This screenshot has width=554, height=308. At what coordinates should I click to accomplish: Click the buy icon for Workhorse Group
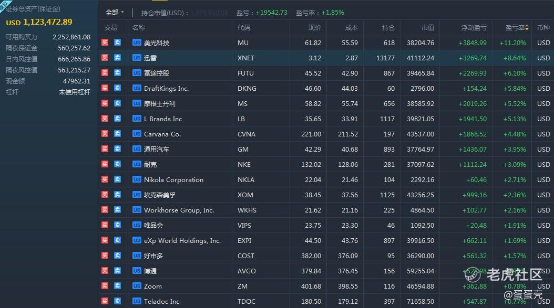pyautogui.click(x=105, y=209)
